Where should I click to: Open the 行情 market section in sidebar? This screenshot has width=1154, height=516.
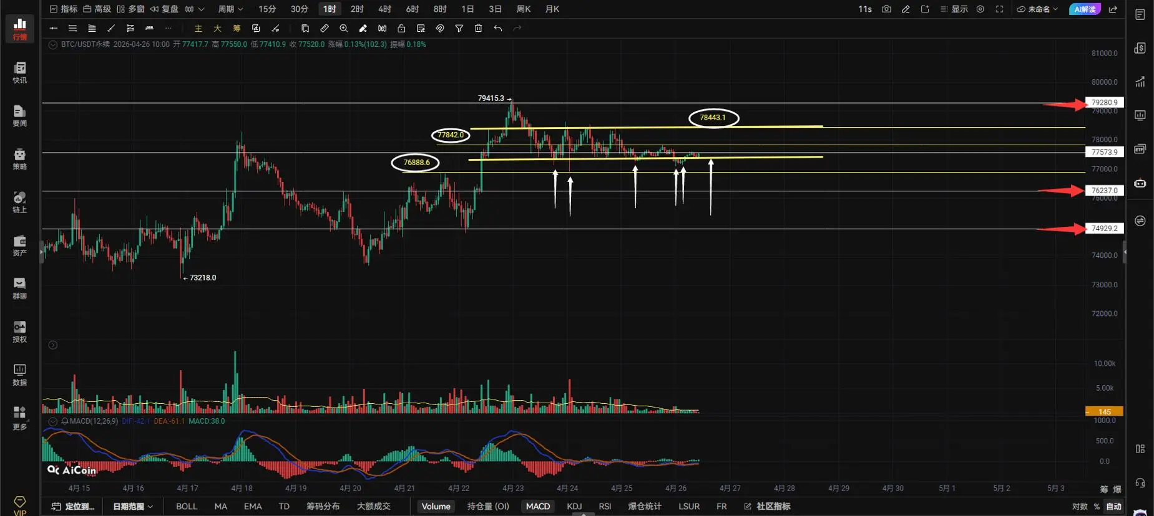pos(20,29)
